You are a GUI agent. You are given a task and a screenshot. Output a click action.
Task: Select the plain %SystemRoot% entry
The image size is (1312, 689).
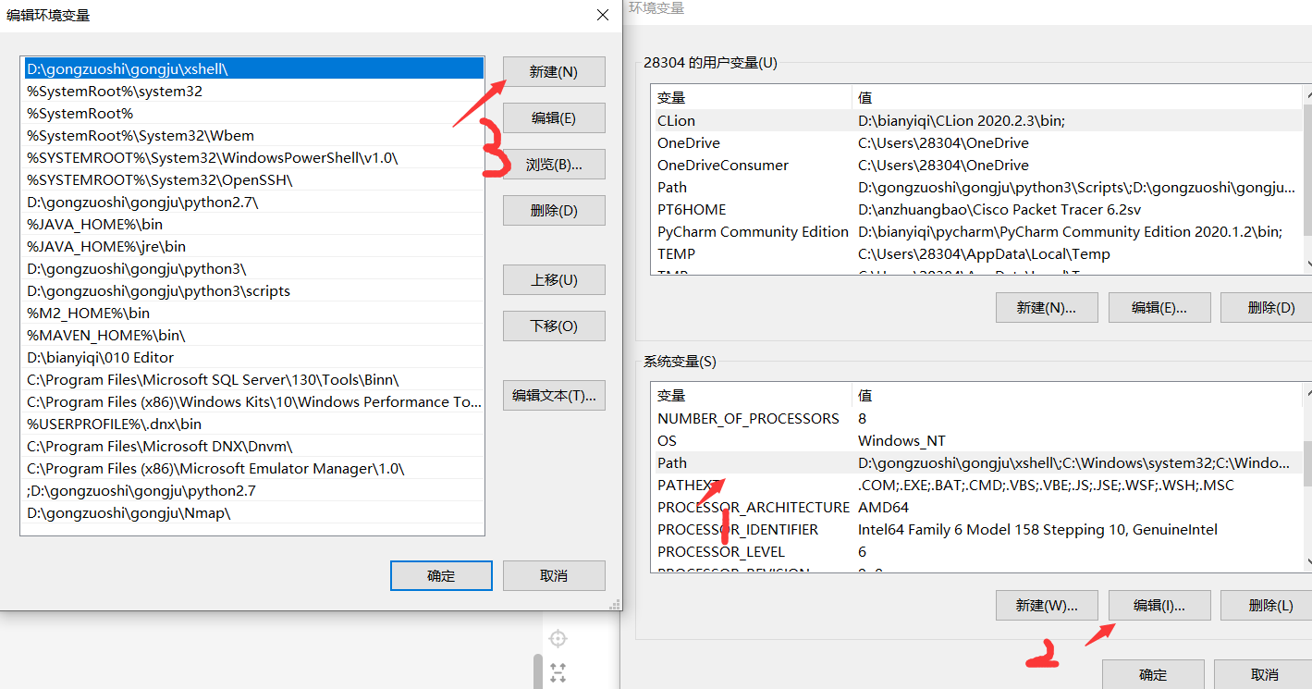point(252,113)
